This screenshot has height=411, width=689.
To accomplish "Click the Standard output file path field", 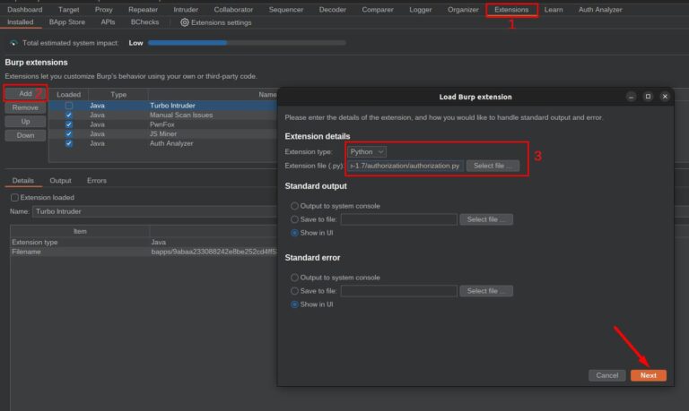I will click(399, 219).
